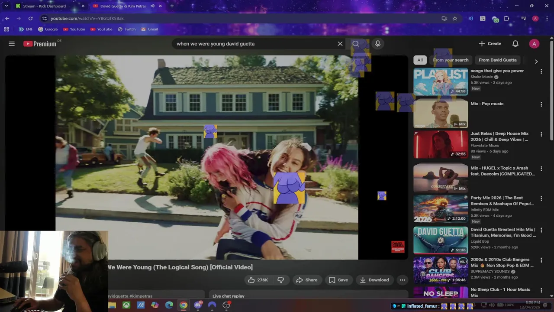Clear the search box with X
This screenshot has width=554, height=312.
(x=340, y=44)
